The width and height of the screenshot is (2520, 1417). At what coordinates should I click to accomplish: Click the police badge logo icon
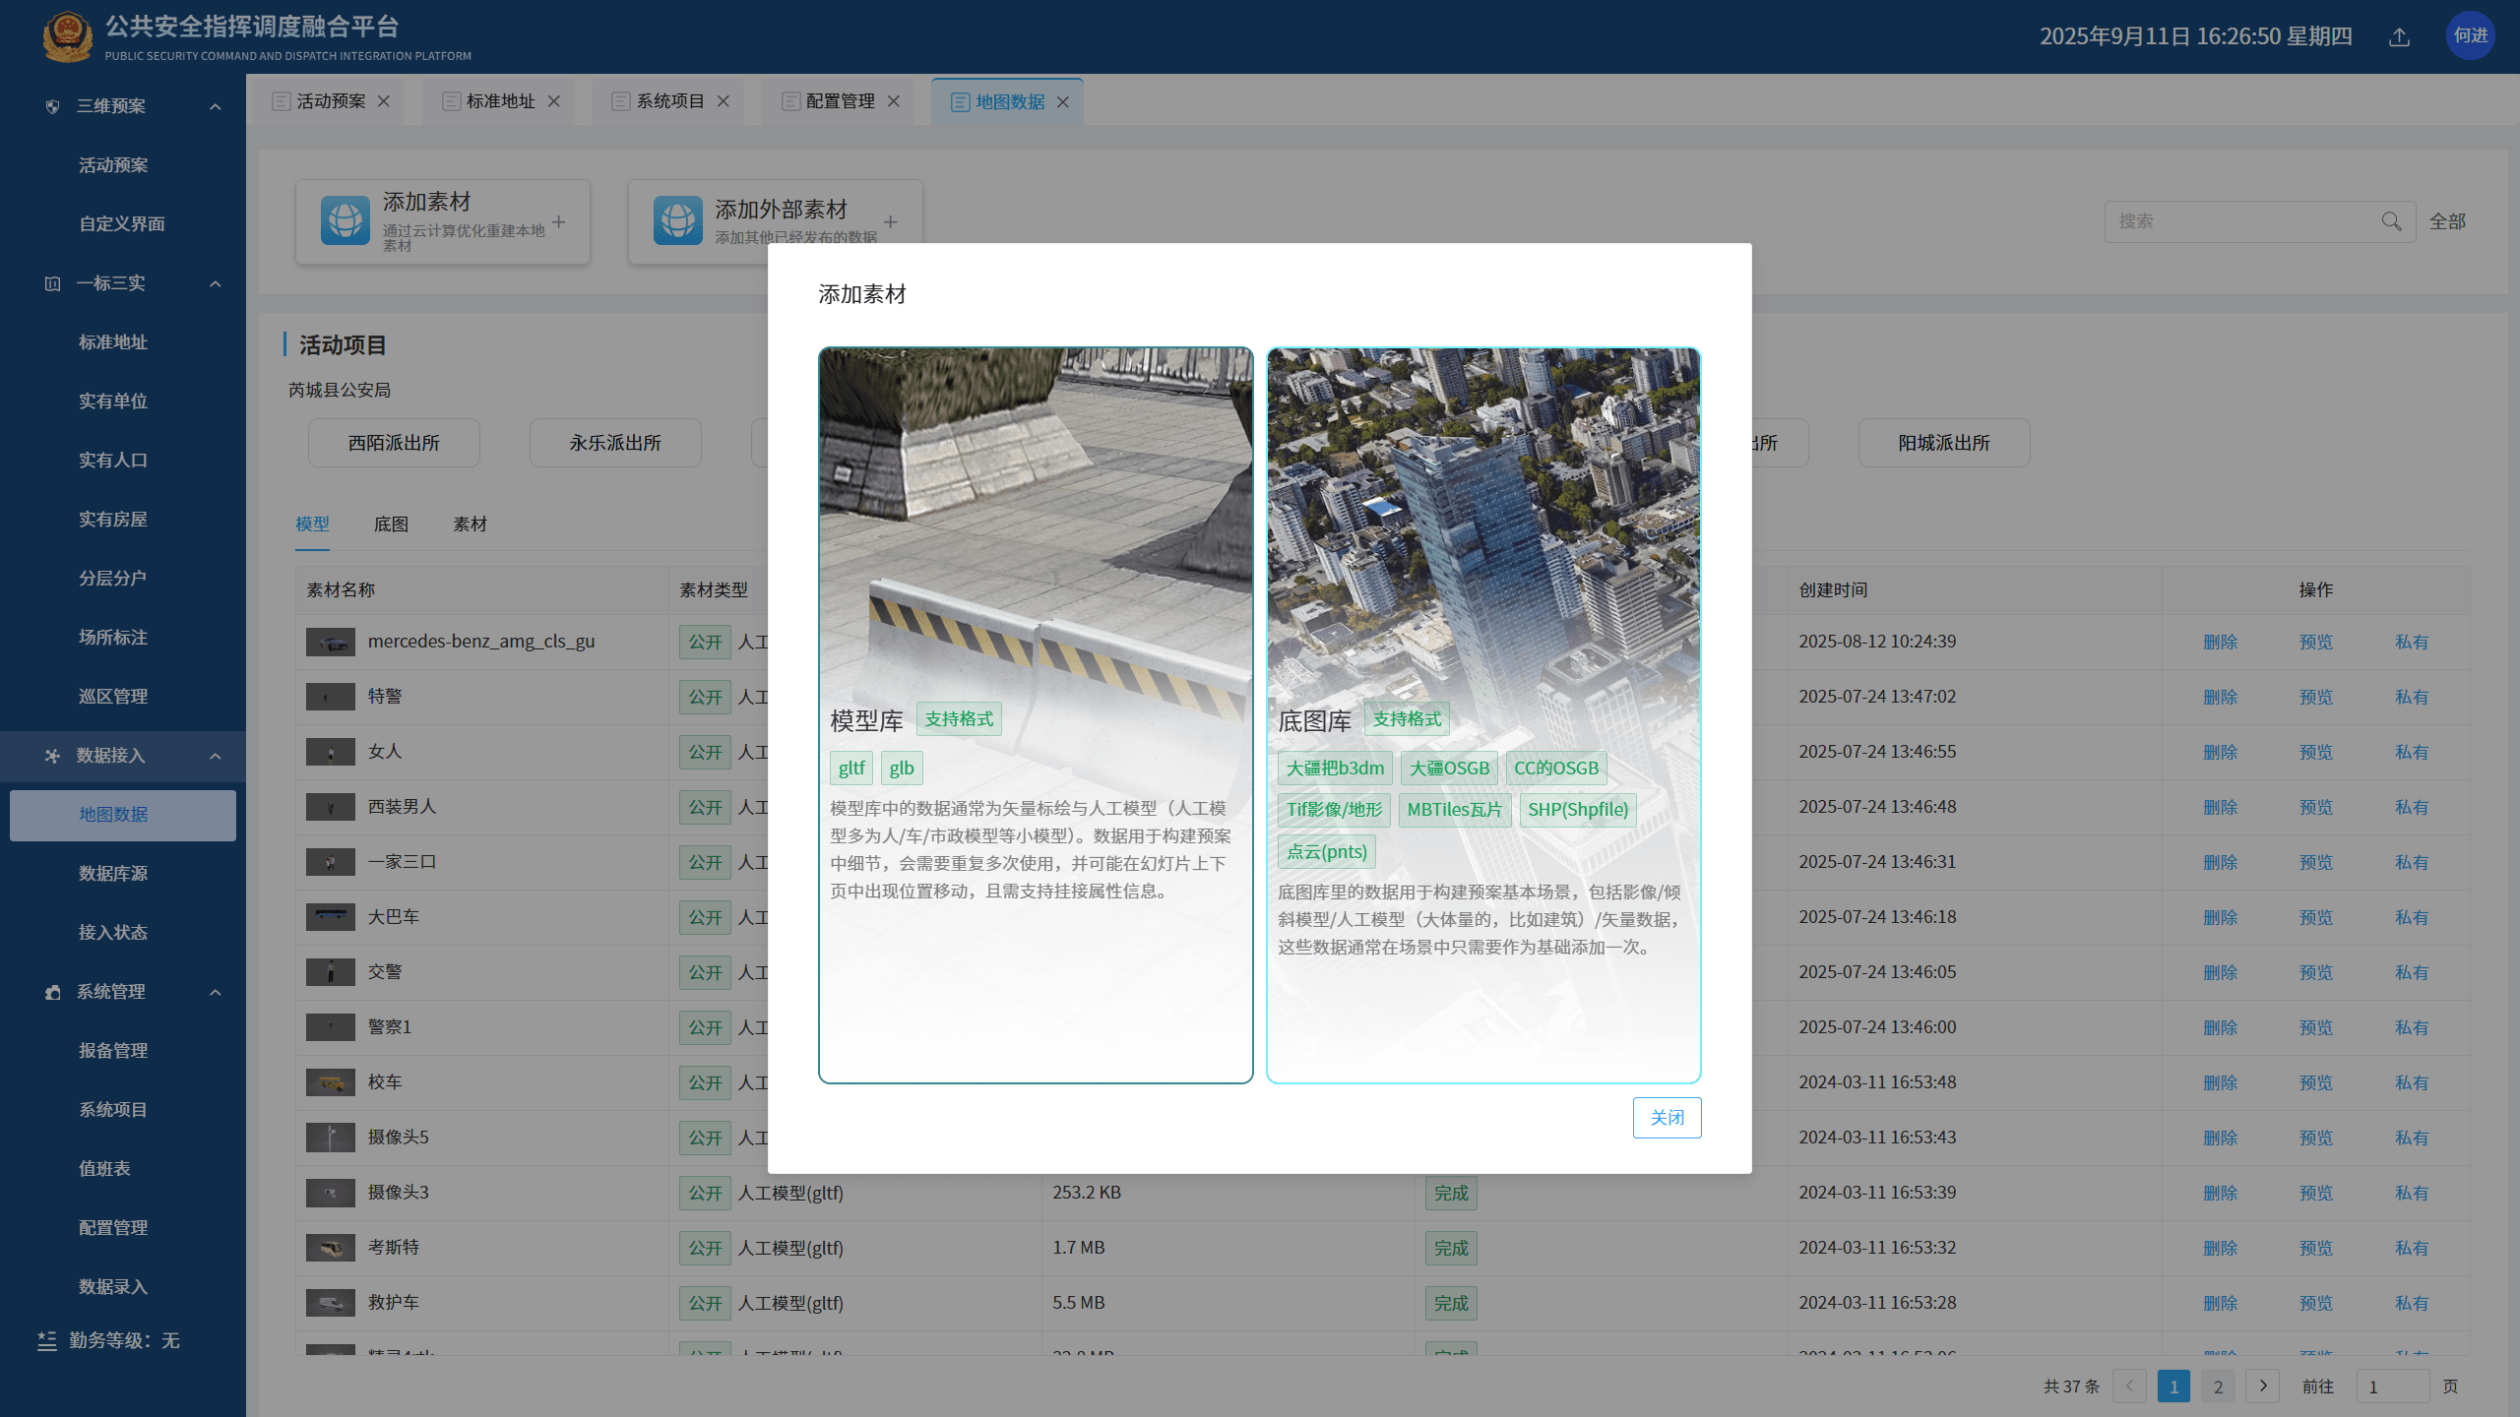[68, 37]
